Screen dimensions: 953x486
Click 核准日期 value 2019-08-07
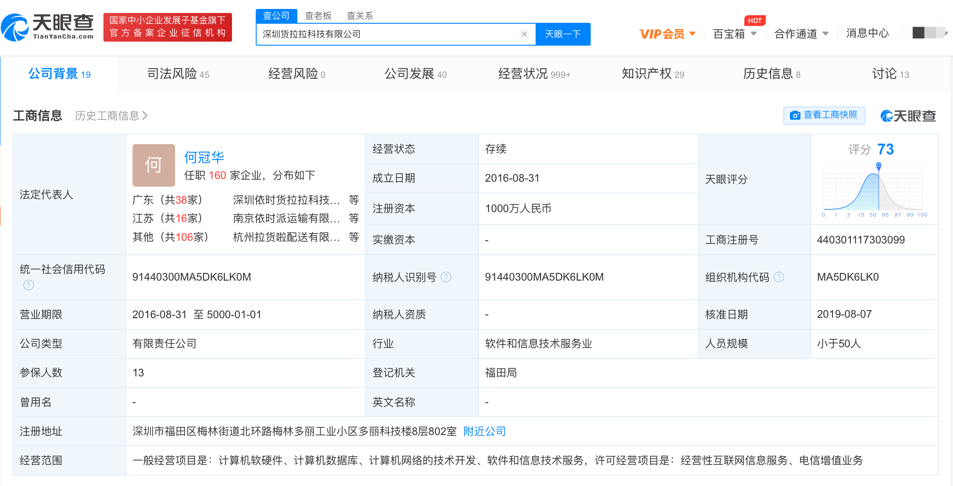844,314
